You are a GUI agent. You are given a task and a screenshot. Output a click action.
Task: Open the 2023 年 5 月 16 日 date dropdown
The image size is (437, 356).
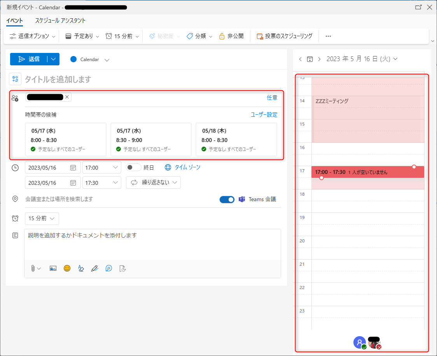(x=362, y=59)
